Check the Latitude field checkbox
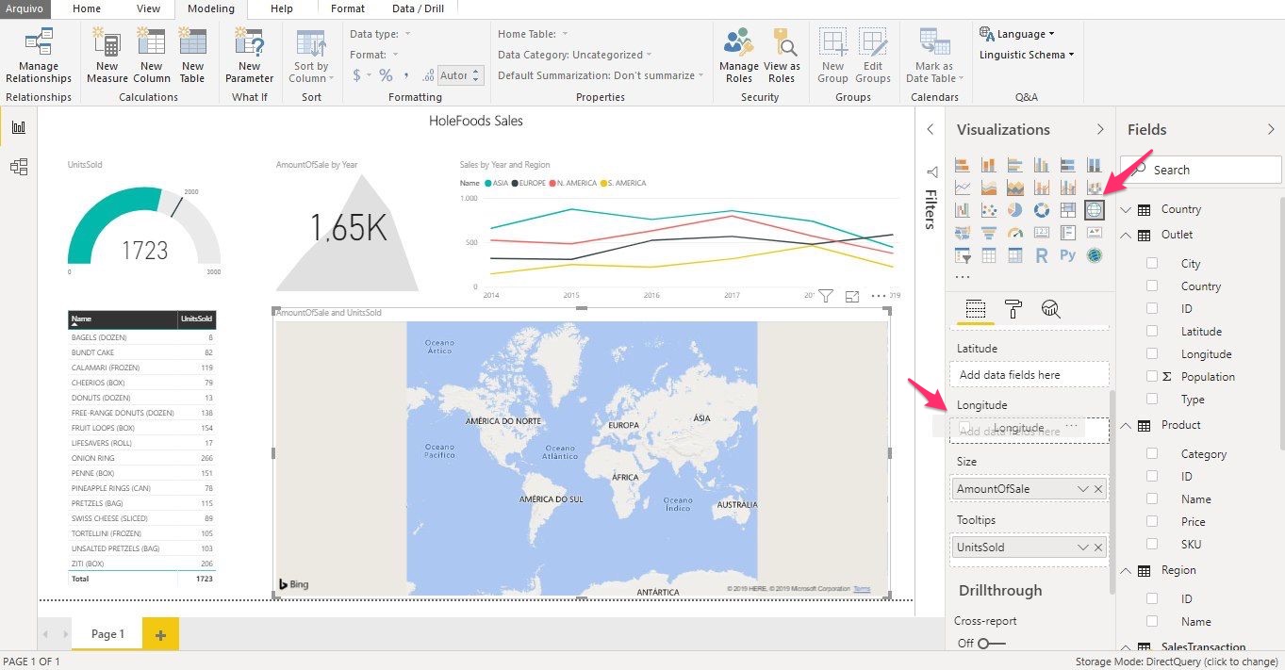 coord(1152,332)
